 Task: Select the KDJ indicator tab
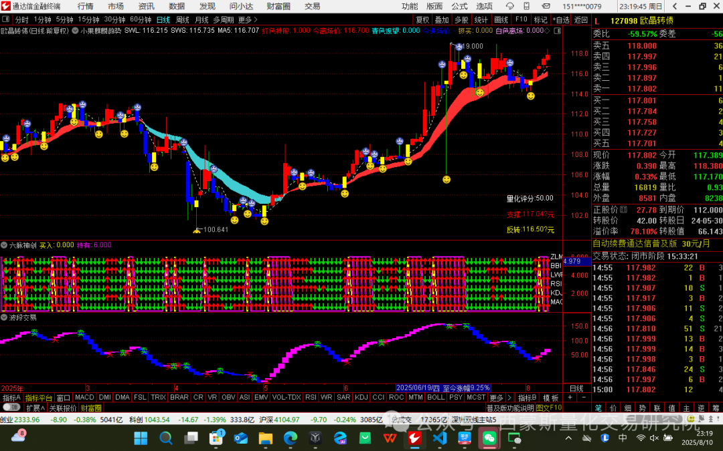(361, 397)
